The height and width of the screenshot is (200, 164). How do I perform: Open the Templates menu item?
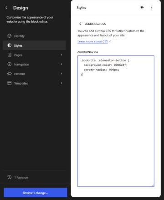[x=34, y=83]
